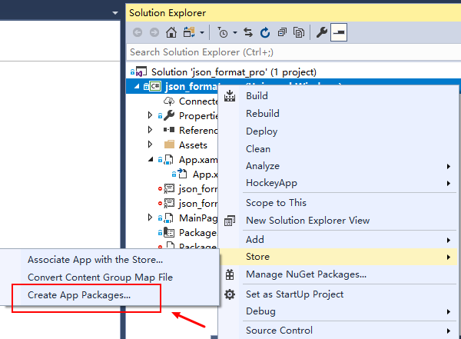Open the Store submenu
The width and height of the screenshot is (461, 339).
(x=338, y=257)
